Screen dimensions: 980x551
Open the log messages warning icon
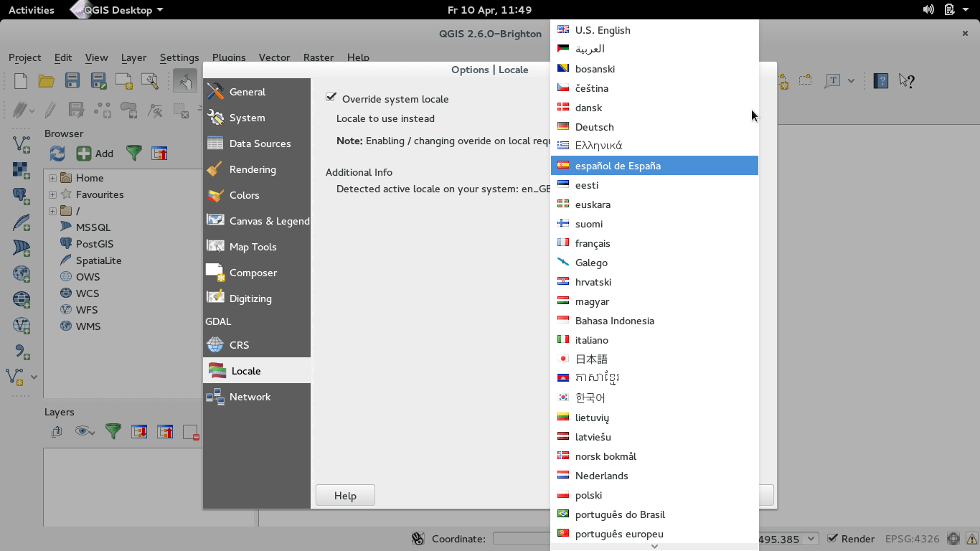pyautogui.click(x=973, y=538)
